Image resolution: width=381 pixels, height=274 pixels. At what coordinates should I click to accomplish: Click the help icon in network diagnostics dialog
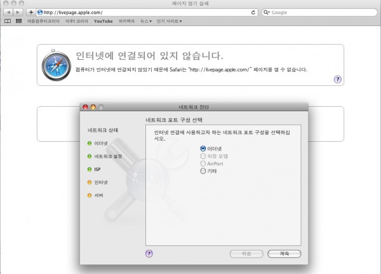click(x=149, y=252)
